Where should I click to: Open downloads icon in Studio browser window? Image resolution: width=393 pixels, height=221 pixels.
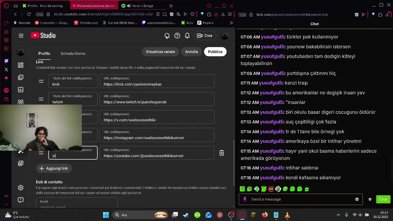(x=223, y=14)
